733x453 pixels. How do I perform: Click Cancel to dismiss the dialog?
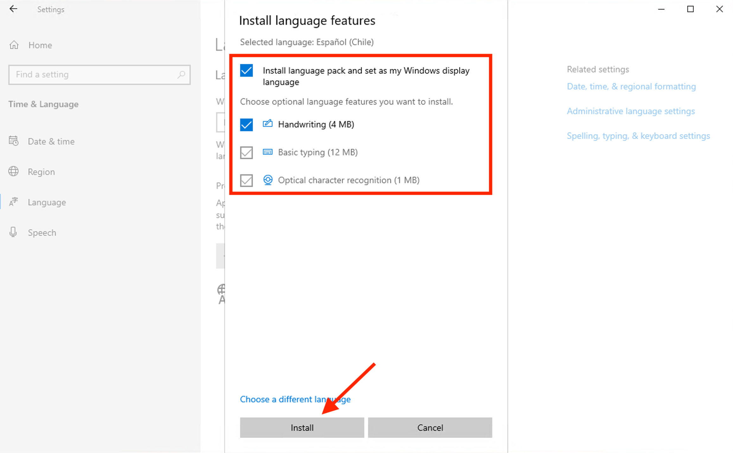pyautogui.click(x=429, y=427)
